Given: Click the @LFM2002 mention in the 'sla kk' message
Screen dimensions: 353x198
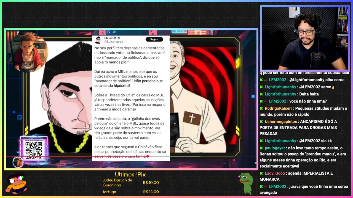Looking at the screenshot, I should click(x=309, y=141).
